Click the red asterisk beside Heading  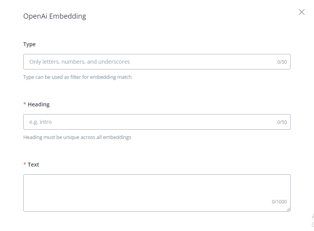click(25, 104)
